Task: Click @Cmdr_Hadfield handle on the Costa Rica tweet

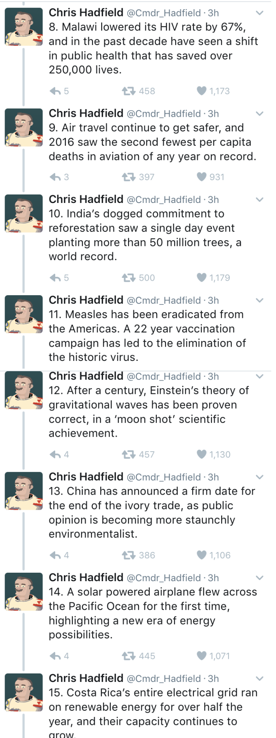Action: pos(164,679)
